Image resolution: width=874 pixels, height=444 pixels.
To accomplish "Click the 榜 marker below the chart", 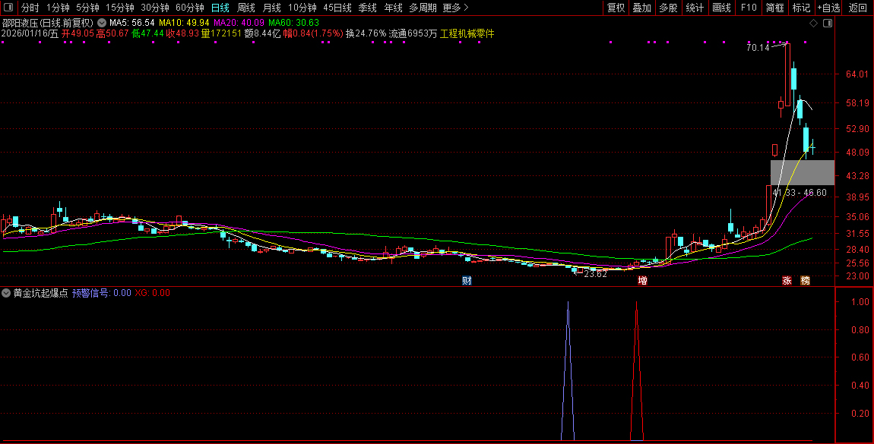I will coord(805,281).
